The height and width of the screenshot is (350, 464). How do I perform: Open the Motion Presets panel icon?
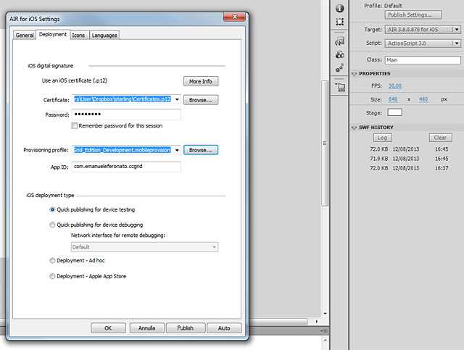click(339, 68)
